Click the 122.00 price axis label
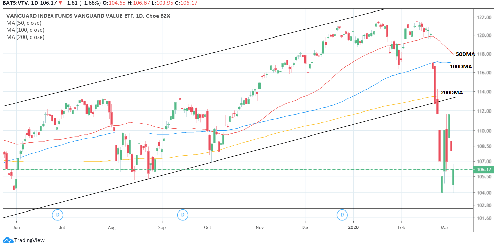Viewport: 495px width, 248px height. tap(484, 17)
